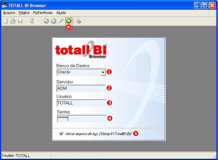
Task: Click the Printer toolbar icon
Action: [79, 21]
